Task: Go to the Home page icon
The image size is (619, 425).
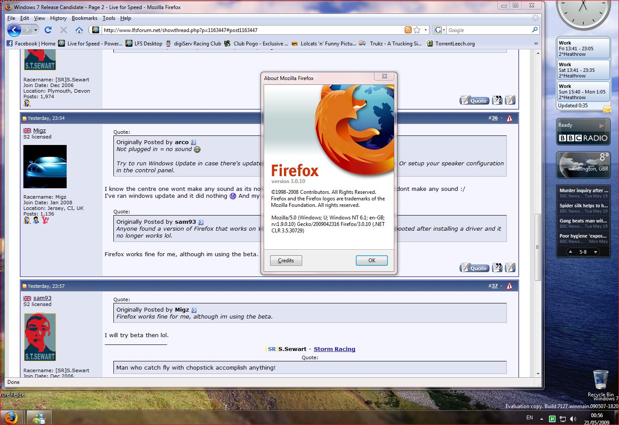Action: 79,30
